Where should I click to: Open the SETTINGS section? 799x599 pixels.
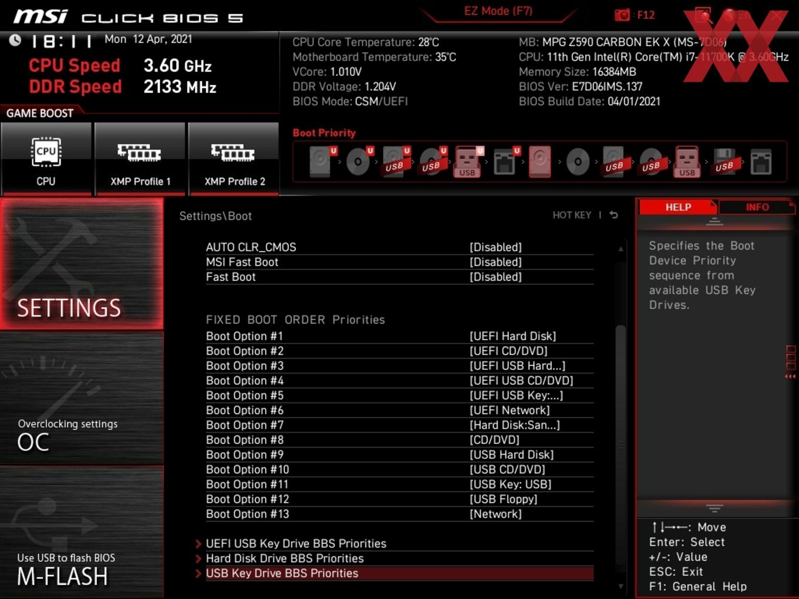[82, 264]
